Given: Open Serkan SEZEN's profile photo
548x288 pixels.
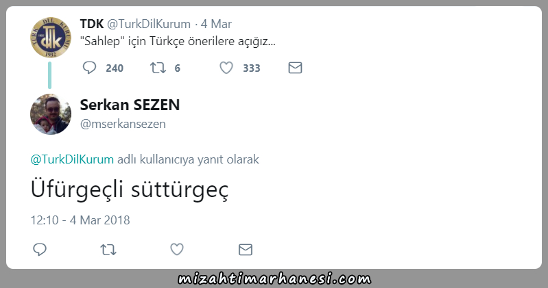Looking at the screenshot, I should [x=51, y=114].
